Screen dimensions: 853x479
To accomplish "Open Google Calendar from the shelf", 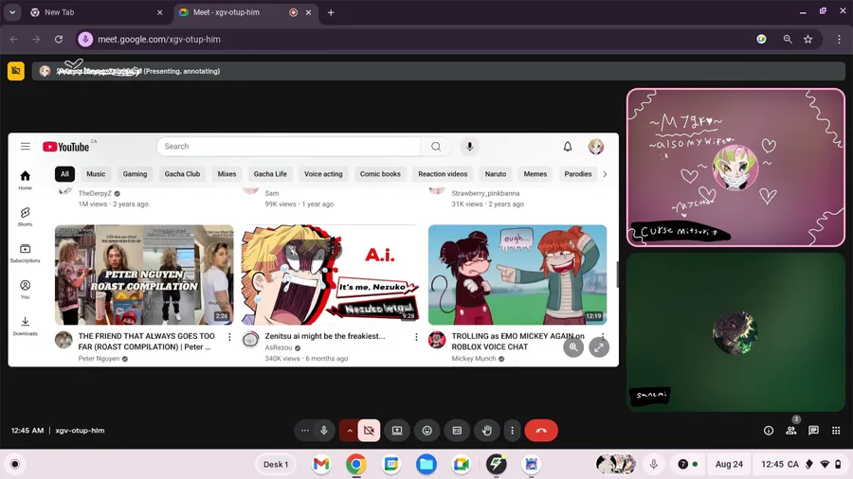I will click(x=391, y=465).
